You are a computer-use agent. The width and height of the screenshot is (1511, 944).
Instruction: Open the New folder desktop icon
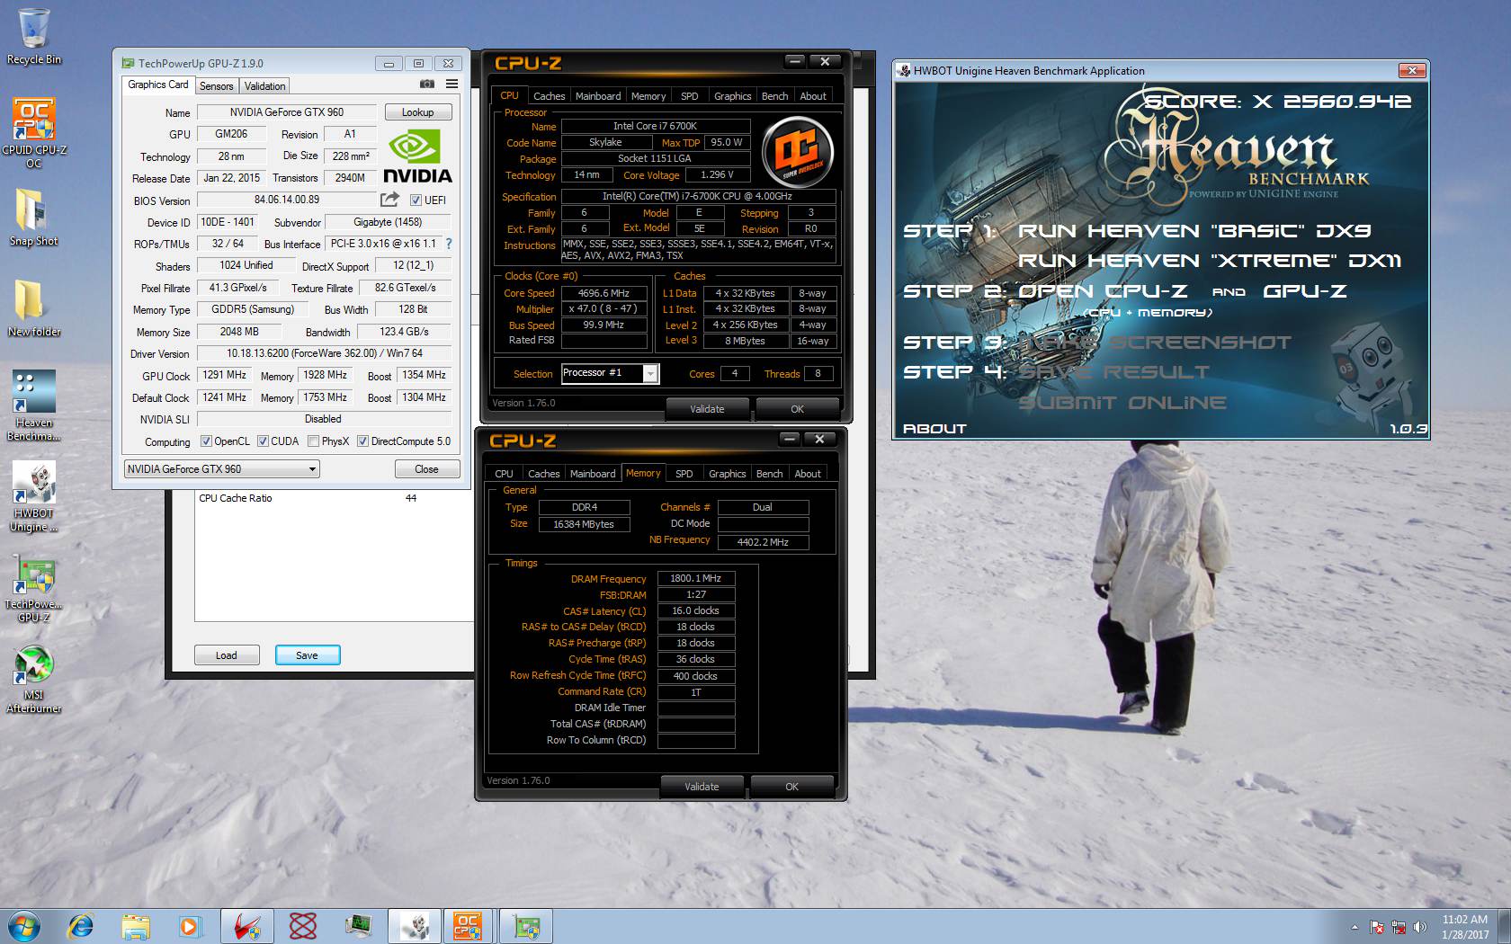(x=34, y=307)
